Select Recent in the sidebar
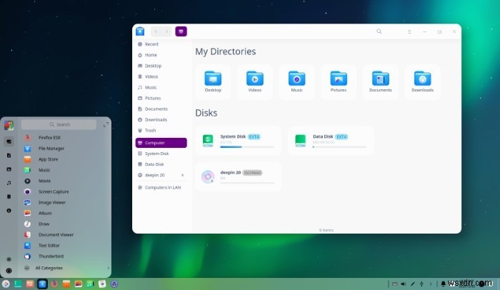This screenshot has height=290, width=500. click(x=161, y=44)
